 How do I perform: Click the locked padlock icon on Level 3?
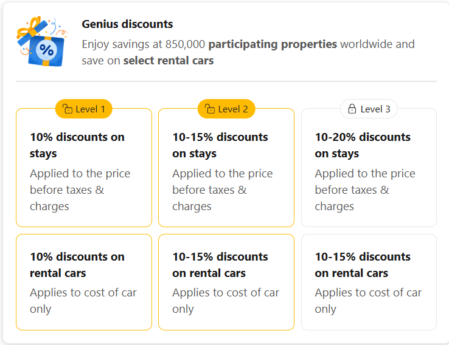click(x=352, y=109)
